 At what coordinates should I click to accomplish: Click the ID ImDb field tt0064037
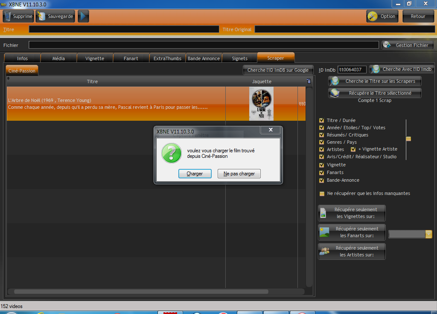pos(352,70)
